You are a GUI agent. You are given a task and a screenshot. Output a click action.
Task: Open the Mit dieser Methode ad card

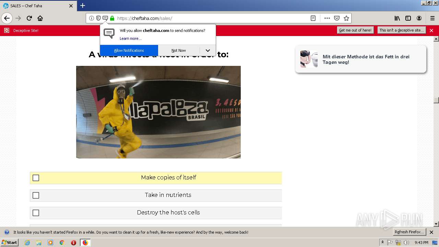tap(360, 59)
